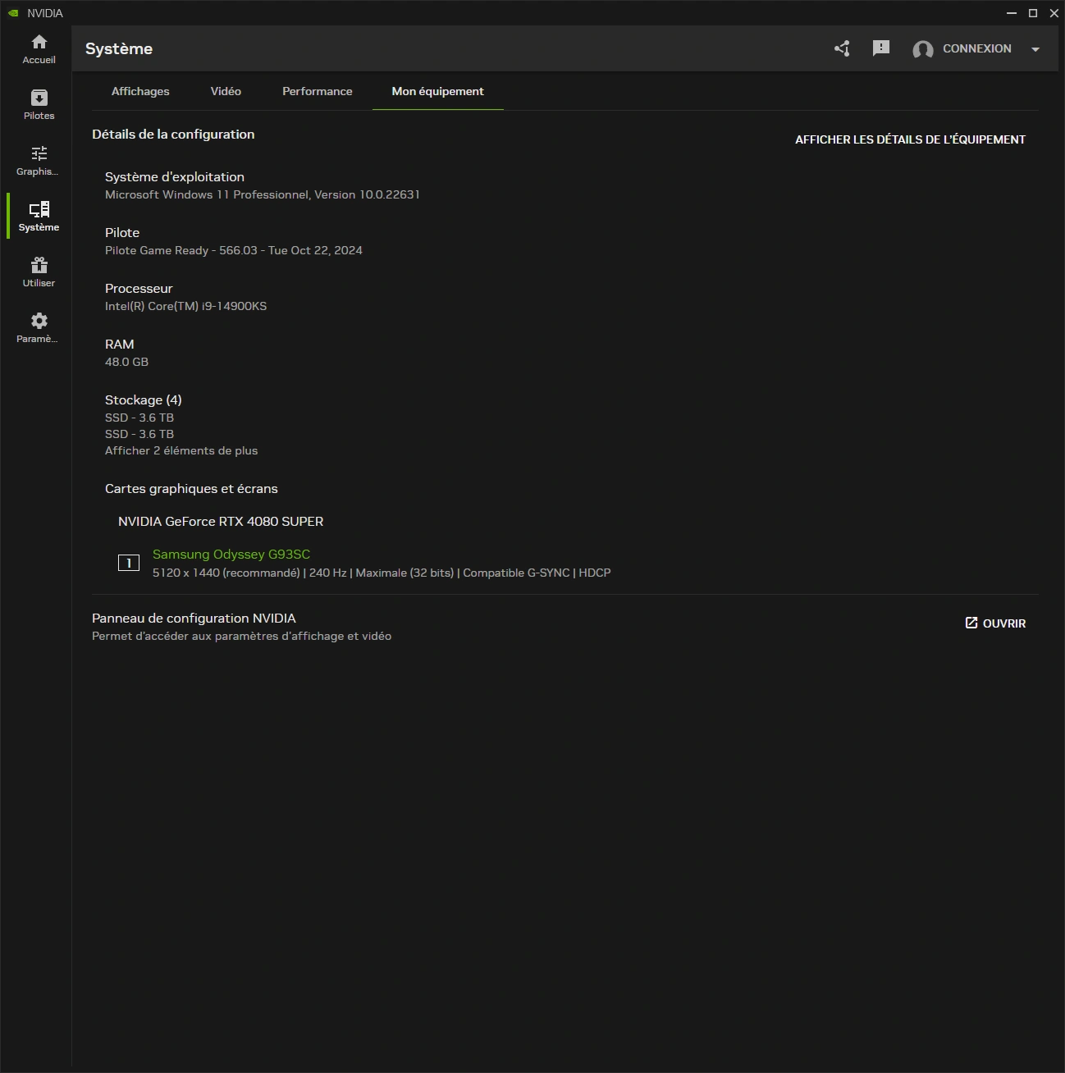Click the Pilote Game Ready 566.03 text

234,250
